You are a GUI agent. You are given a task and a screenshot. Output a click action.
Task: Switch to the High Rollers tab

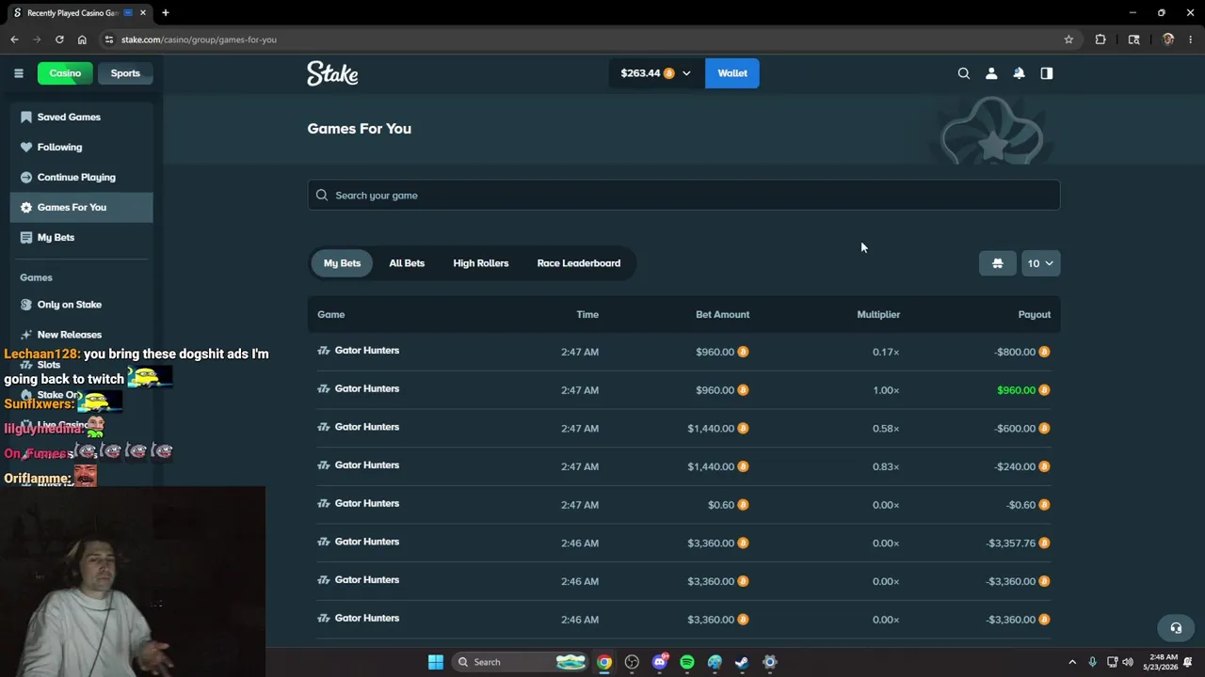pyautogui.click(x=481, y=263)
